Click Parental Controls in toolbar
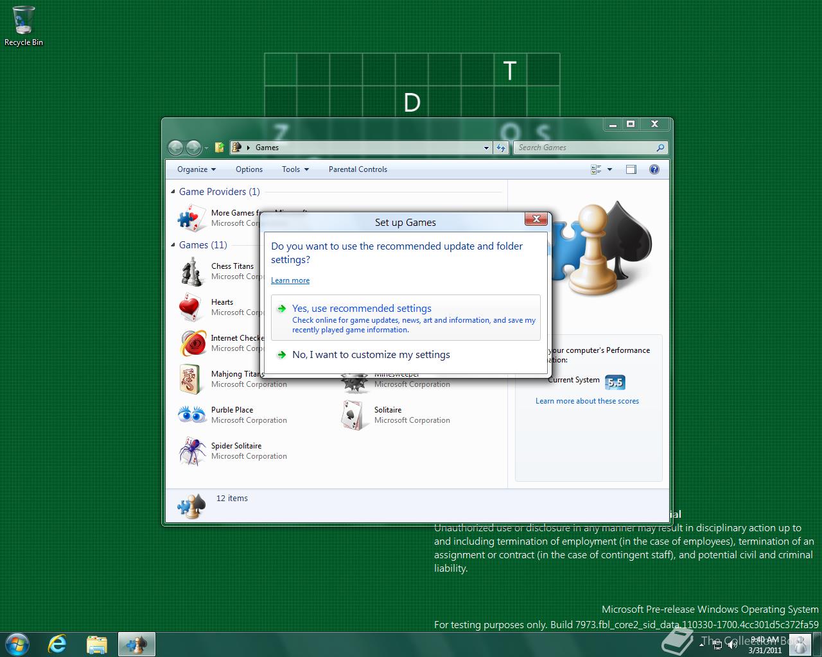 [358, 169]
